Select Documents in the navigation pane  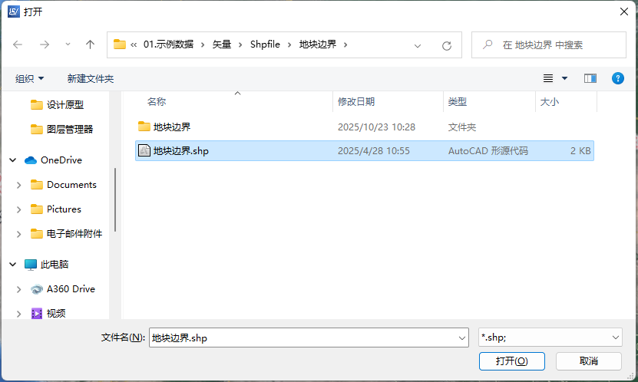(64, 185)
